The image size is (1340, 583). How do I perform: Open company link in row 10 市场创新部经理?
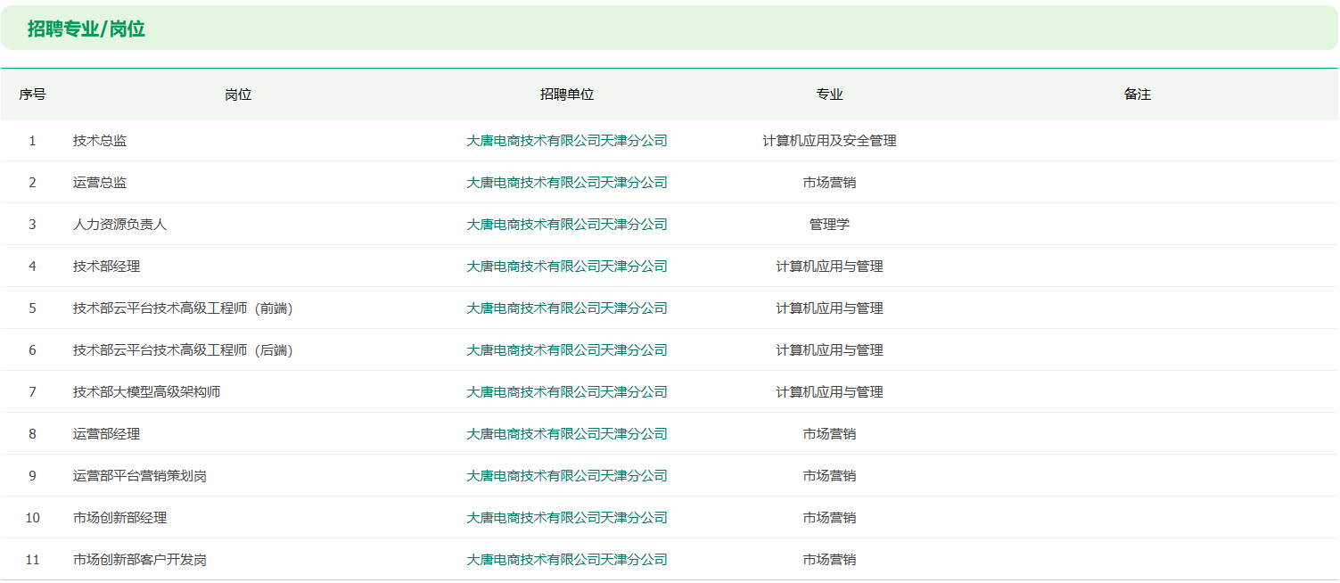coord(567,518)
